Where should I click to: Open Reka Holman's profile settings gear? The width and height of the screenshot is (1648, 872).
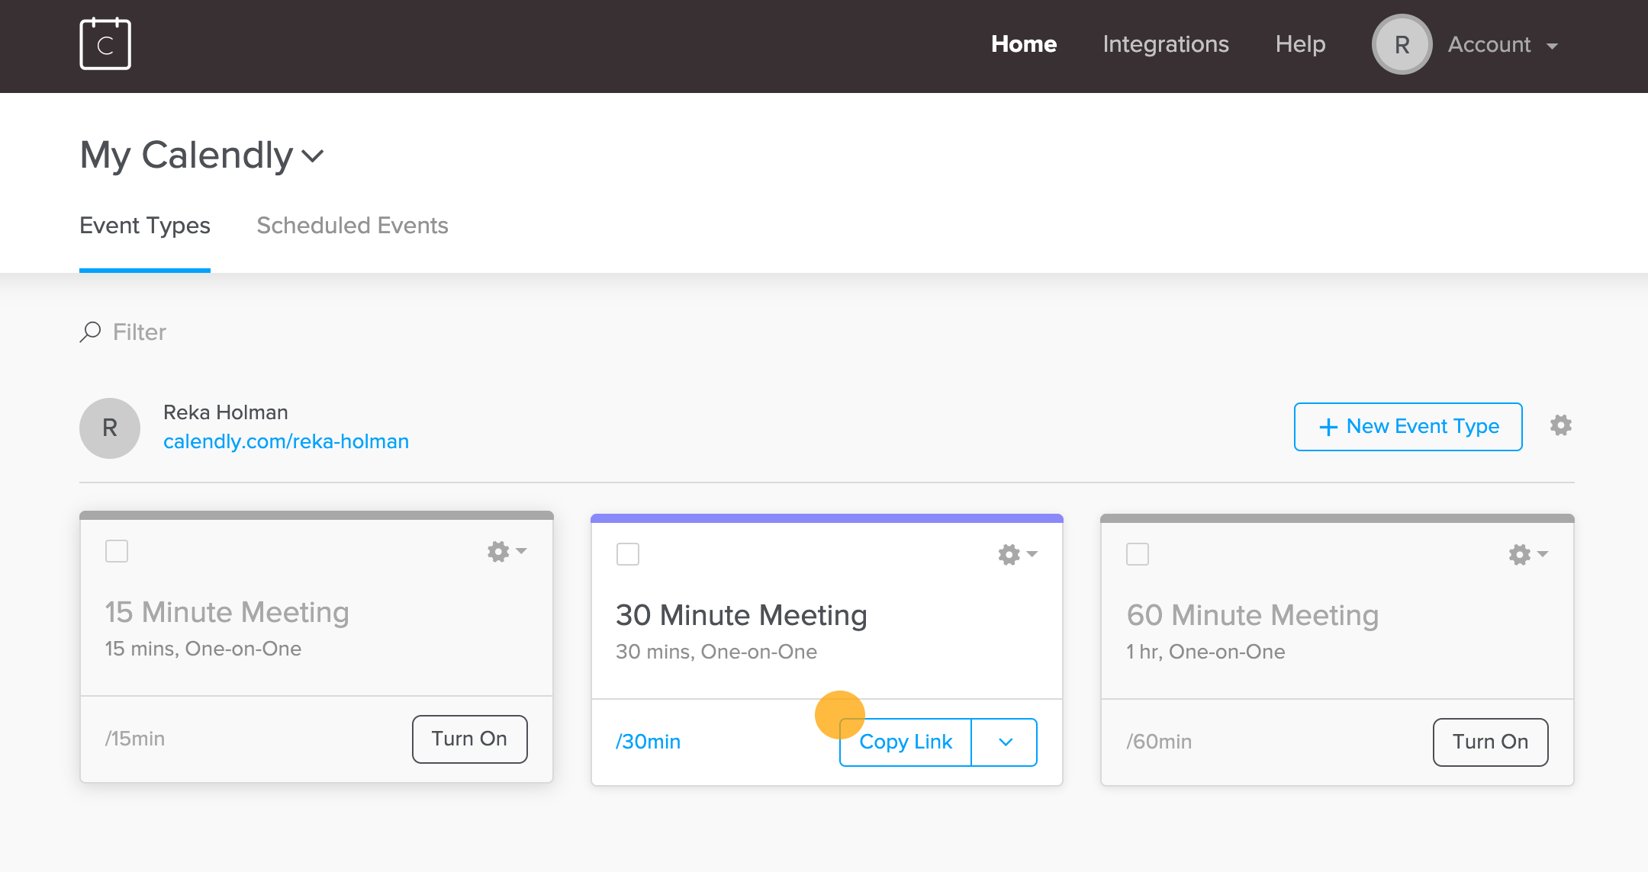1560,425
